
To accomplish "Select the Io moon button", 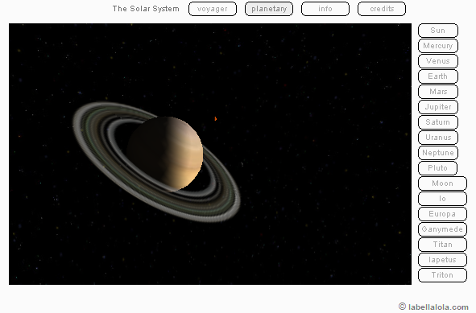I will (442, 199).
